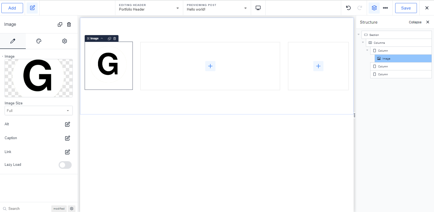Screen dimensions: 434x212
Task: Collapse the first Column node arrow
Action: [x=367, y=50]
